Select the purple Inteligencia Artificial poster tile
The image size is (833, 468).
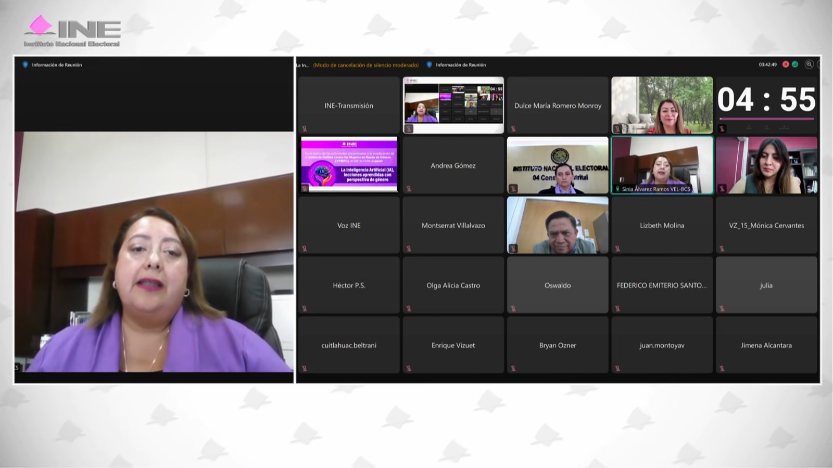pyautogui.click(x=349, y=165)
